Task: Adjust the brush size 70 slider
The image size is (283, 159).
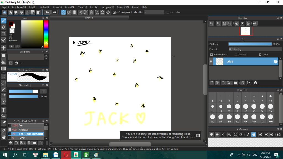Action: point(24,91)
